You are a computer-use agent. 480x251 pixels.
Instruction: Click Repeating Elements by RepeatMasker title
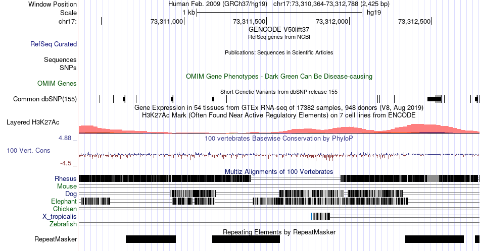click(x=279, y=232)
